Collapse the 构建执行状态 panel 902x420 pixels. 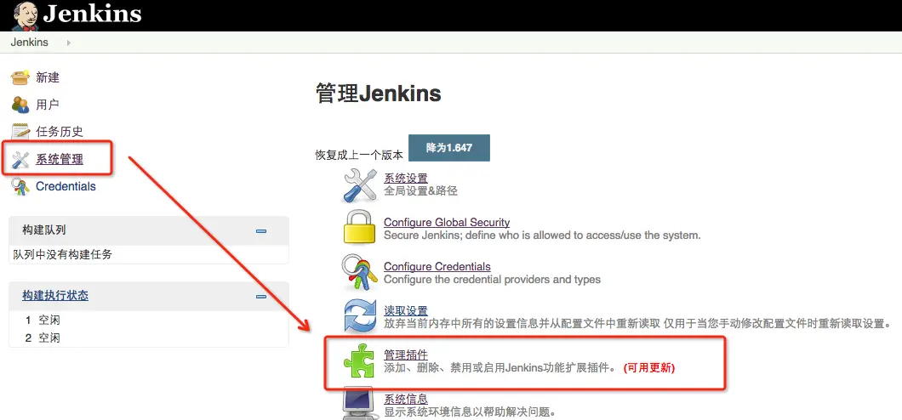coord(261,297)
